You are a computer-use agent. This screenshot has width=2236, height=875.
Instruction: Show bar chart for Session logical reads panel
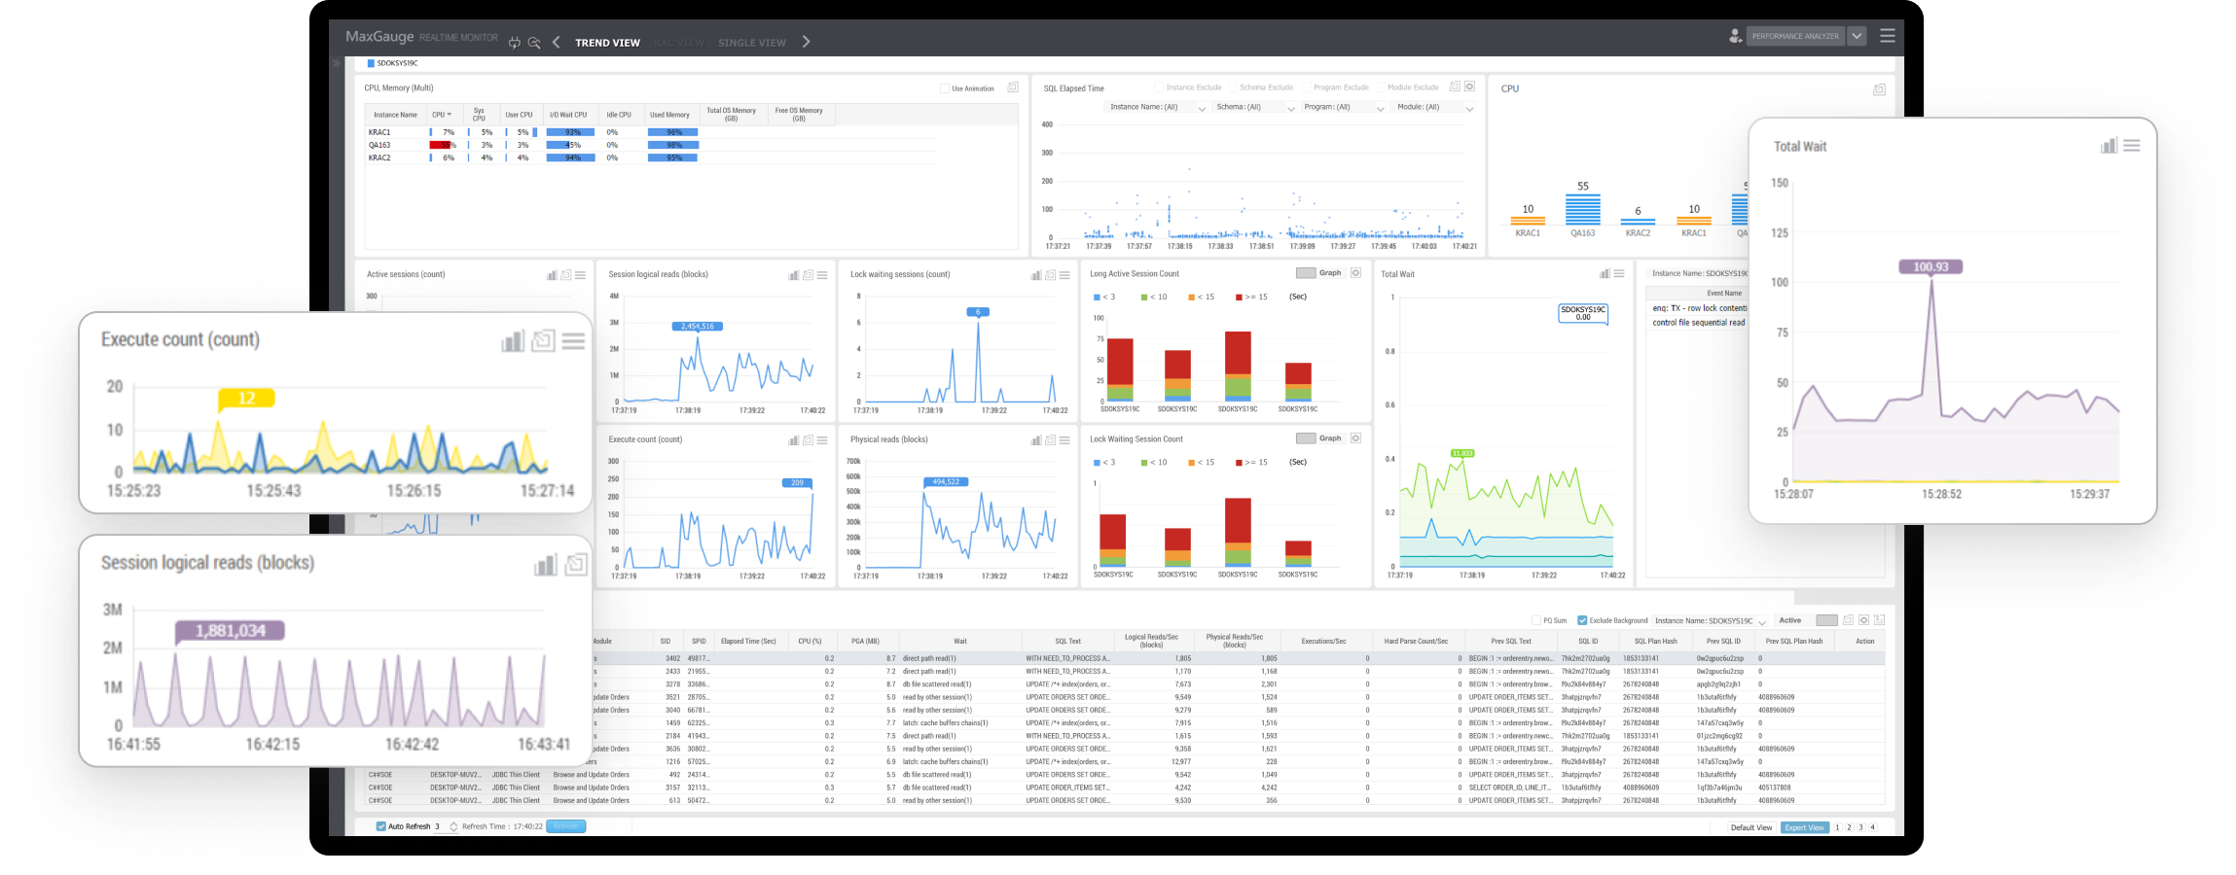tap(793, 275)
